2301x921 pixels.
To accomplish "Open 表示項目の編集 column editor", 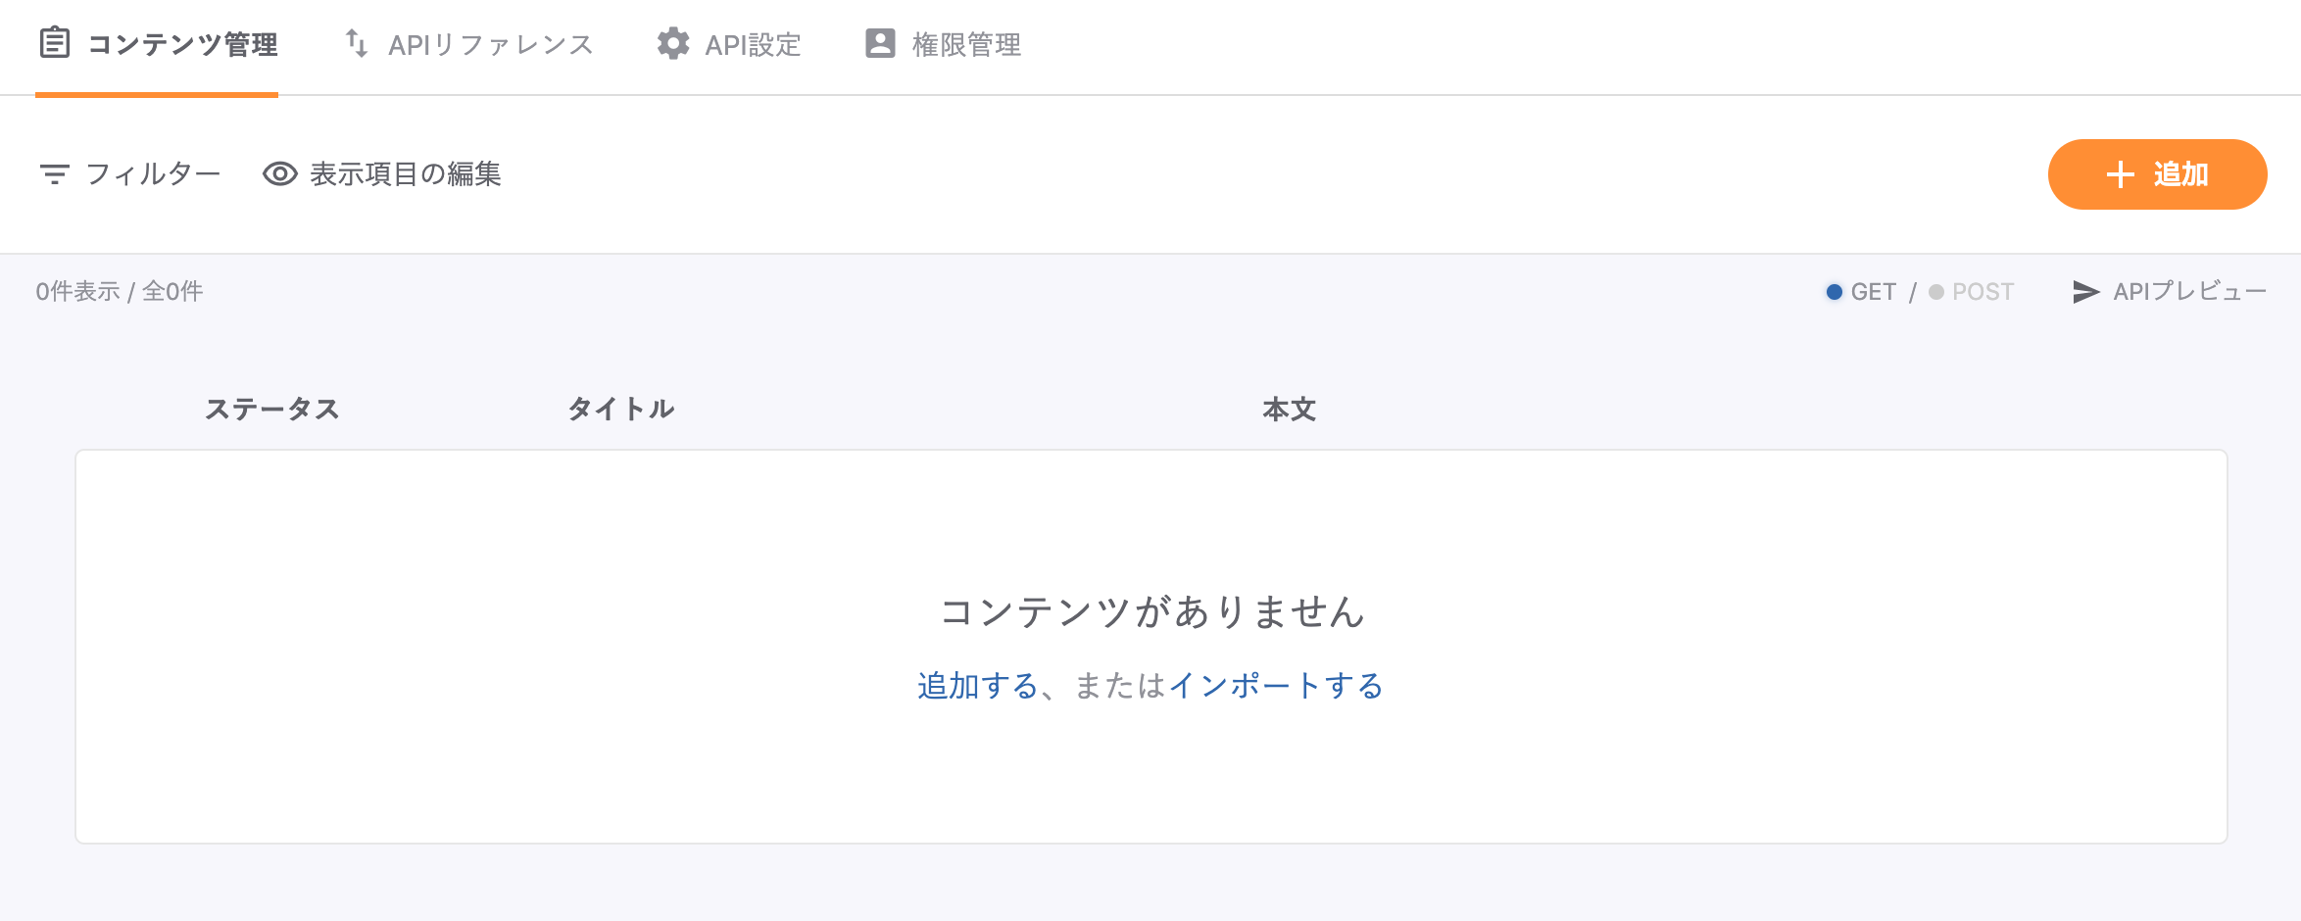I will click(x=405, y=174).
